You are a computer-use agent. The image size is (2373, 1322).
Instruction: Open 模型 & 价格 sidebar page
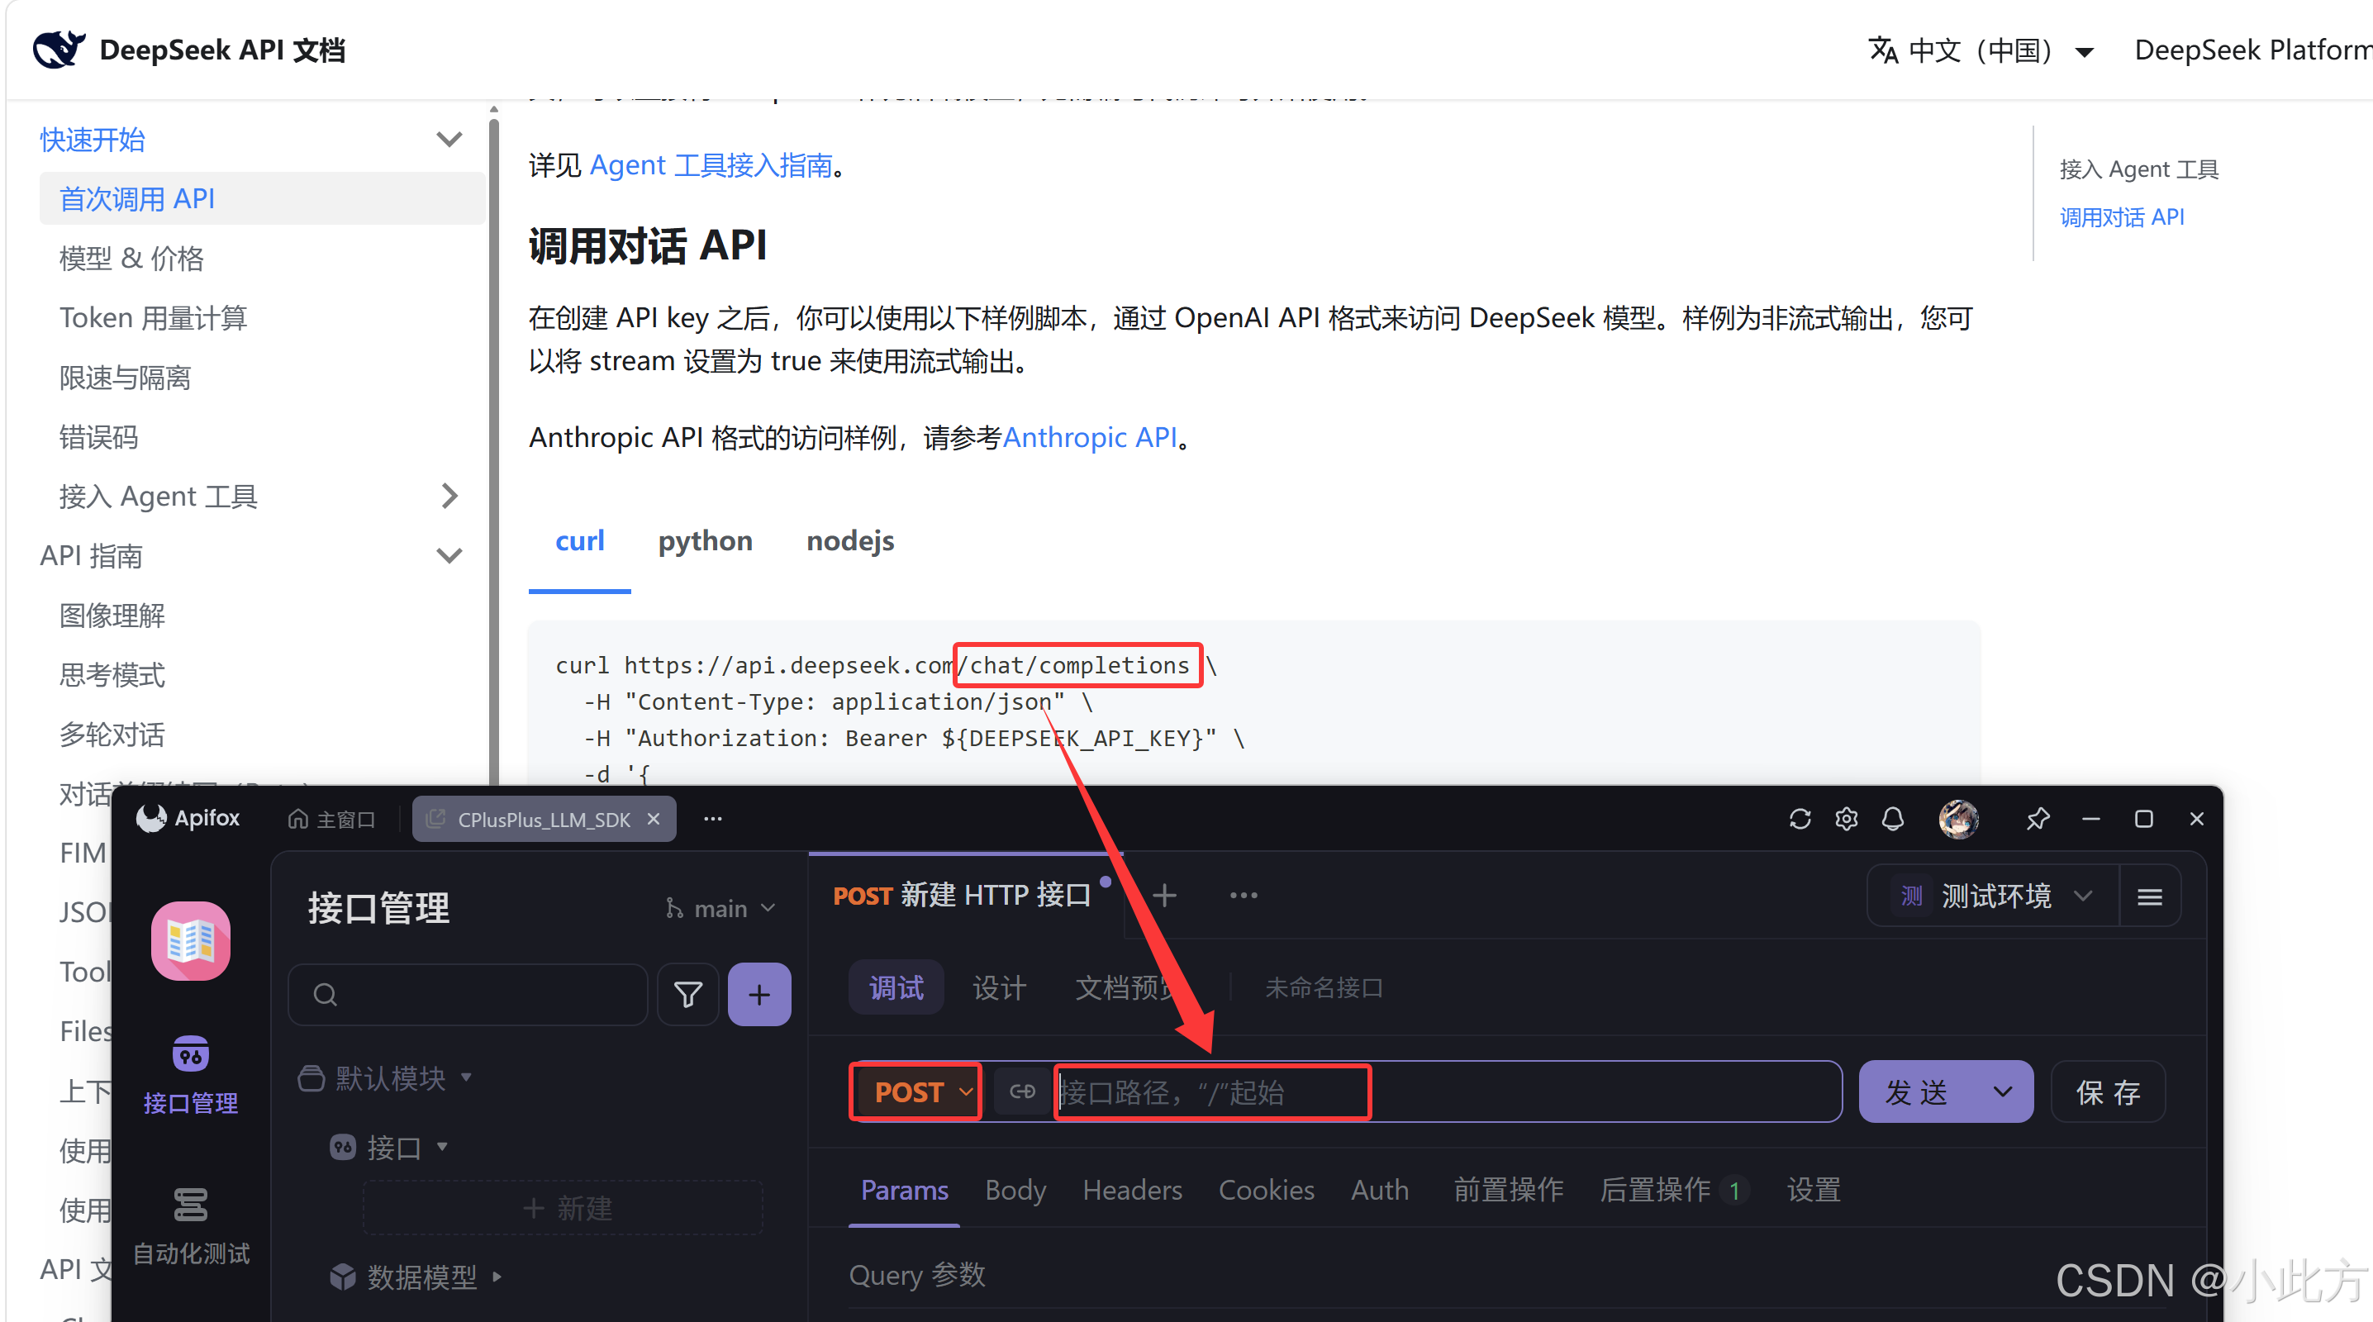click(x=131, y=258)
